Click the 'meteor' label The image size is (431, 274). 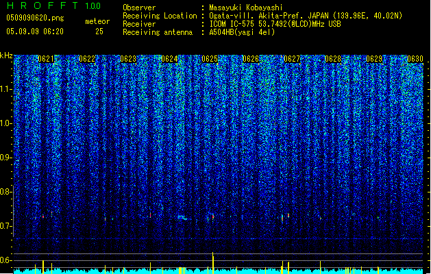(x=97, y=21)
